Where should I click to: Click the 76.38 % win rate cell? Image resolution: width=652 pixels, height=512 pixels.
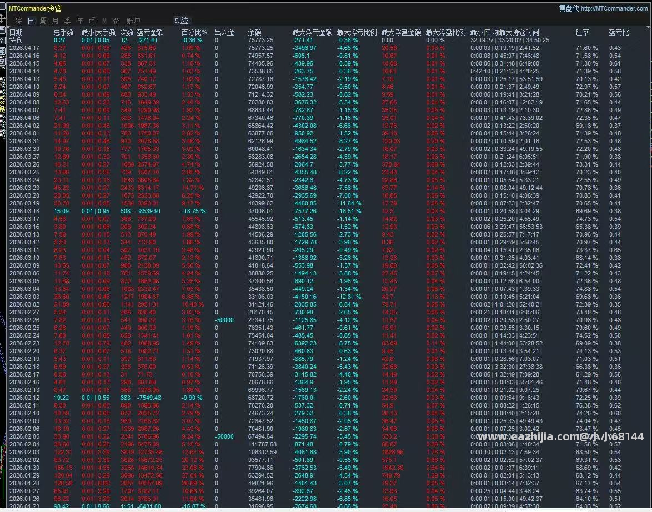click(x=586, y=405)
